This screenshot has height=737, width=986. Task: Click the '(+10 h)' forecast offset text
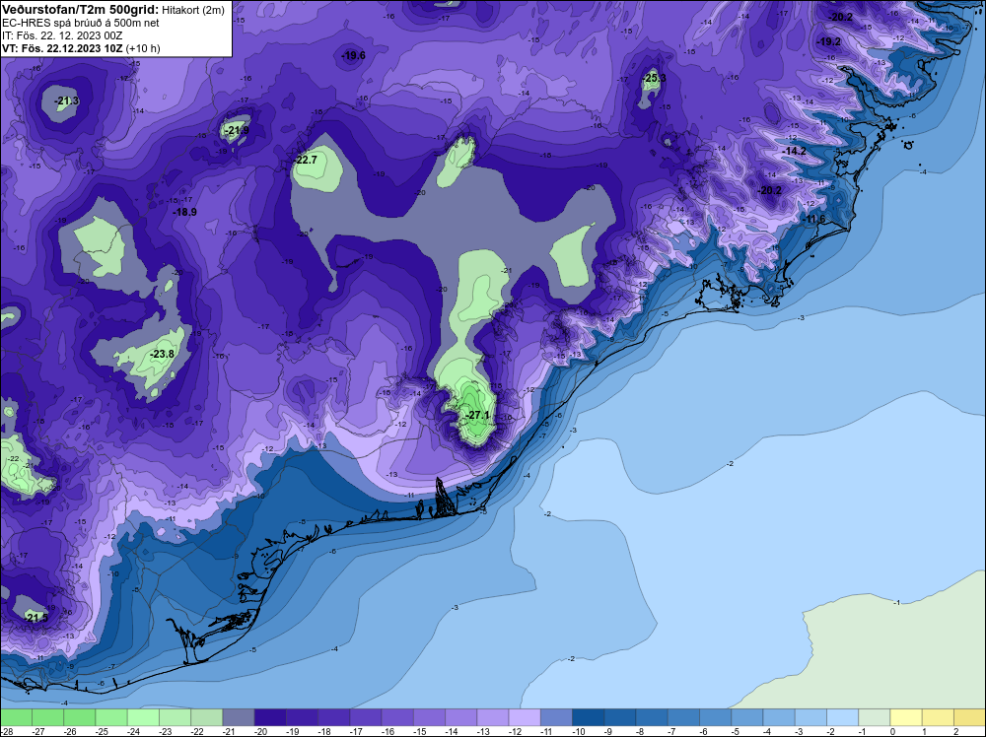[143, 48]
